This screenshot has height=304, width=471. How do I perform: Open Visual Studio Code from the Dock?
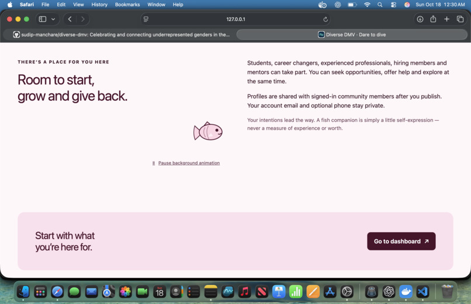point(423,291)
